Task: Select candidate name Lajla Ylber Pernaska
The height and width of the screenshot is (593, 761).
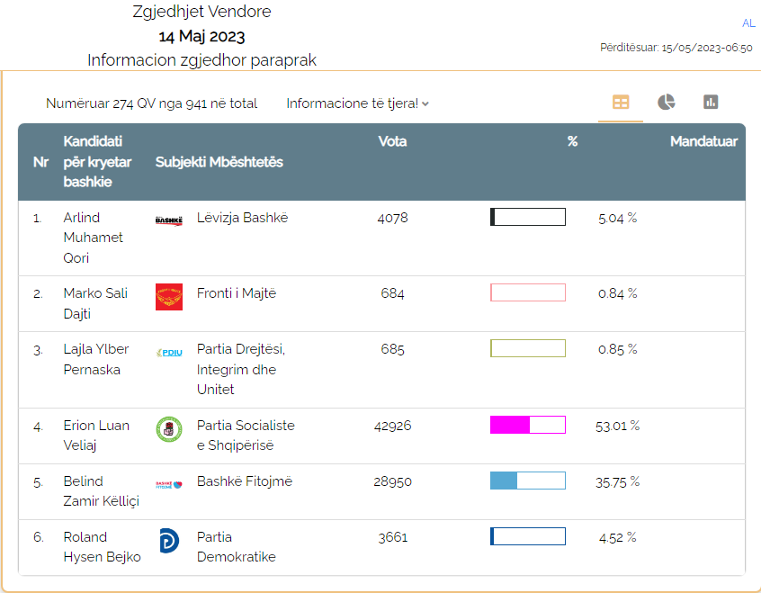Action: coord(96,359)
